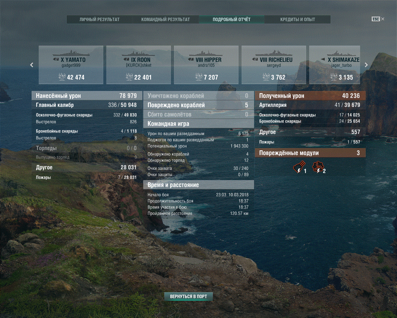Click the Потенциальный урон row
Image resolution: width=397 pixels, height=318 pixels.
click(x=198, y=146)
